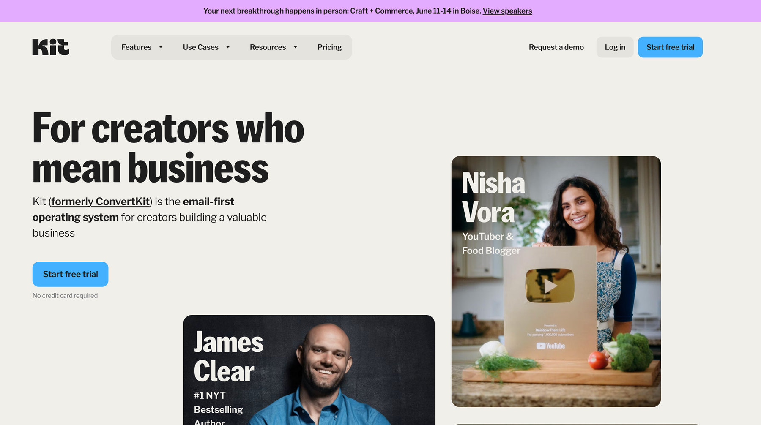Viewport: 761px width, 425px height.
Task: Click Start free trial below the headline
Action: pyautogui.click(x=70, y=274)
